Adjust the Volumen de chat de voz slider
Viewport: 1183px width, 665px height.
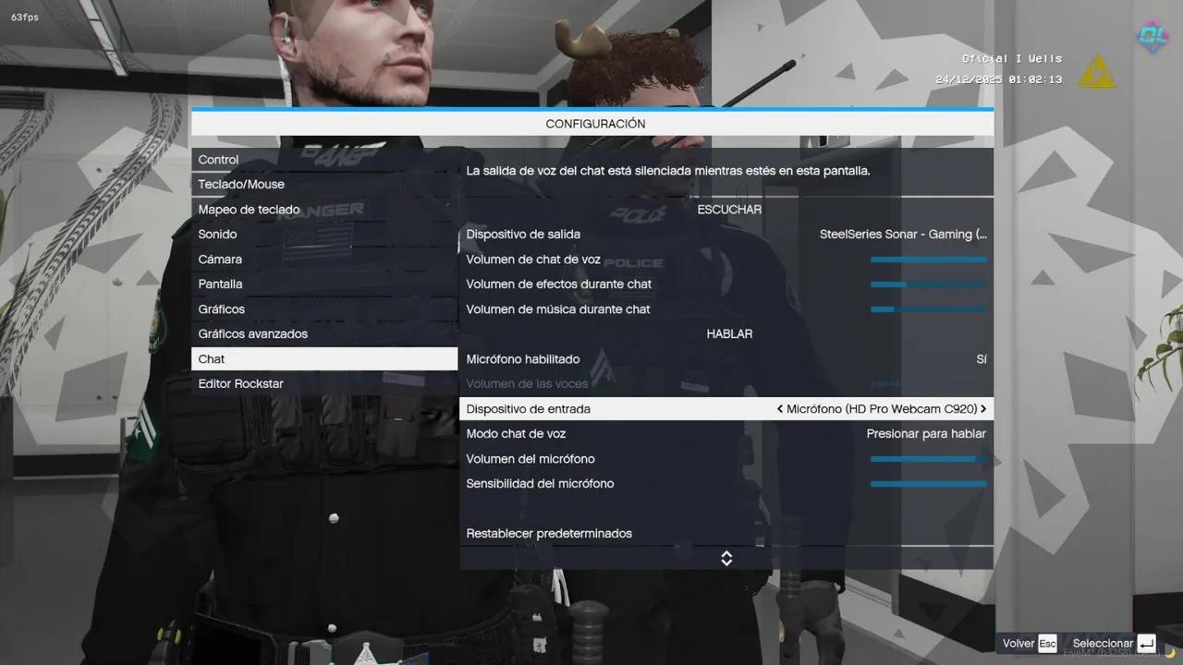tap(929, 260)
